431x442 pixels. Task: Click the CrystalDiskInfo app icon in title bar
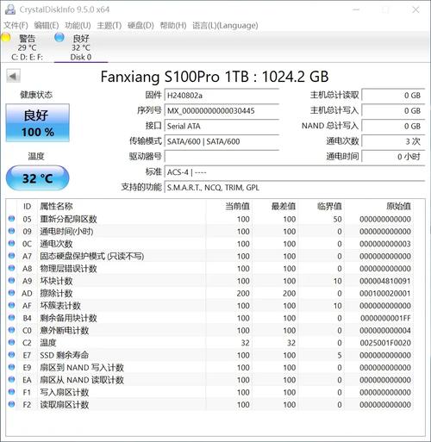pyautogui.click(x=10, y=9)
